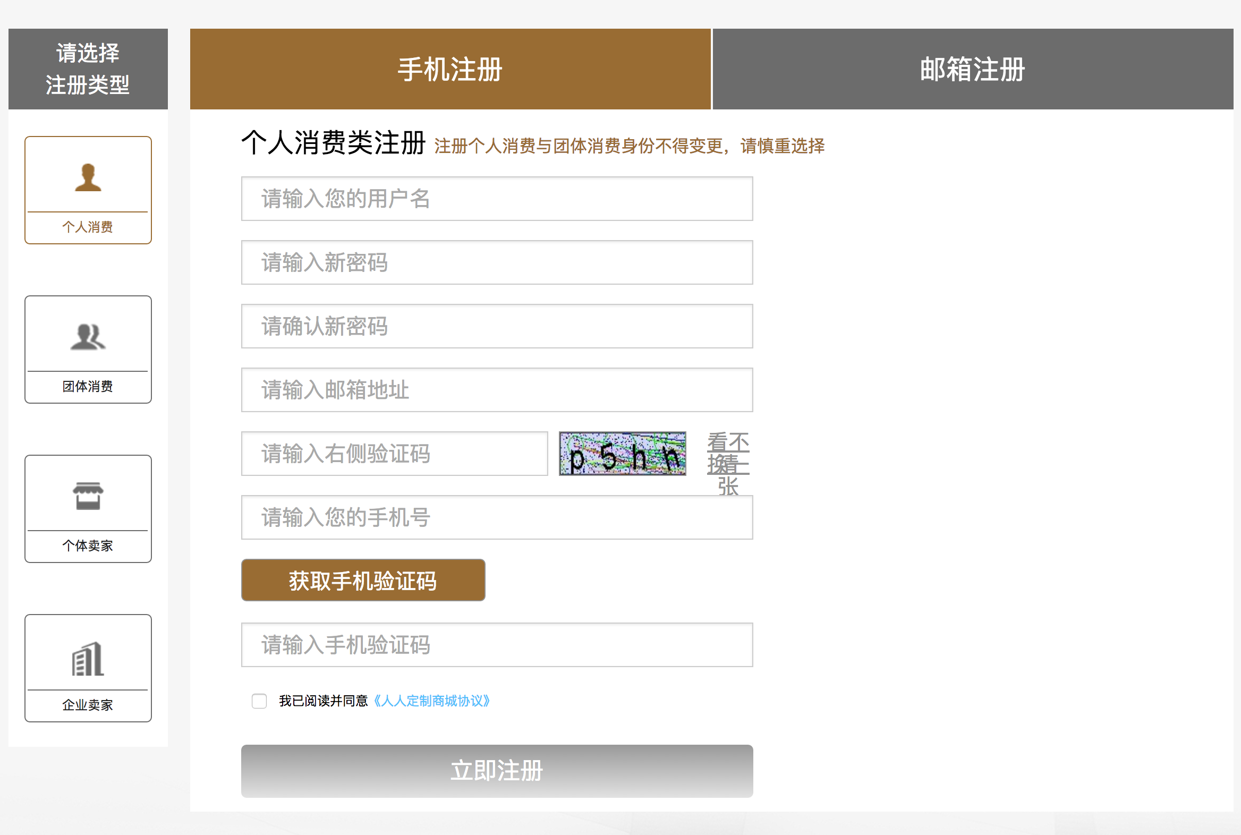This screenshot has height=835, width=1241.
Task: Click the 企业卖家 building icon
Action: [x=88, y=658]
